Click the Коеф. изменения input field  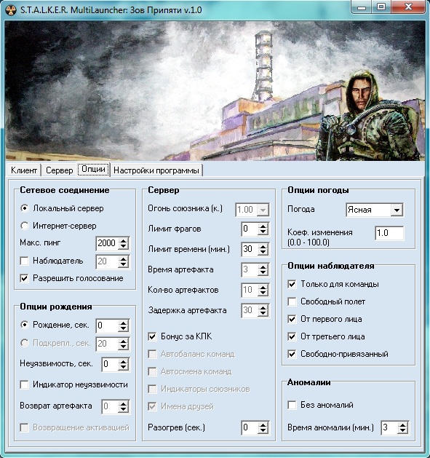(389, 233)
